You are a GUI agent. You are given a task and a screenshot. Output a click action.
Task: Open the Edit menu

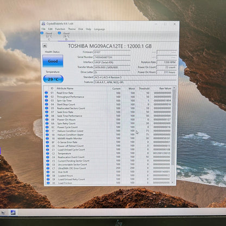coord(50,29)
